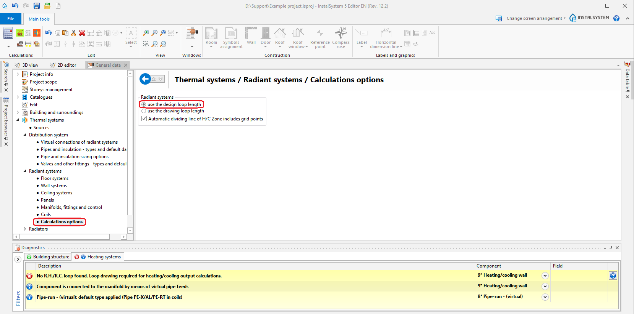Click the blue back arrow button
634x314 pixels.
(x=145, y=79)
